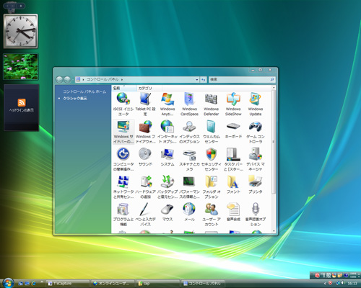Expand コントロール パネル breadcrumb arrow
Screen dimensions: 361x288
click(x=122, y=79)
